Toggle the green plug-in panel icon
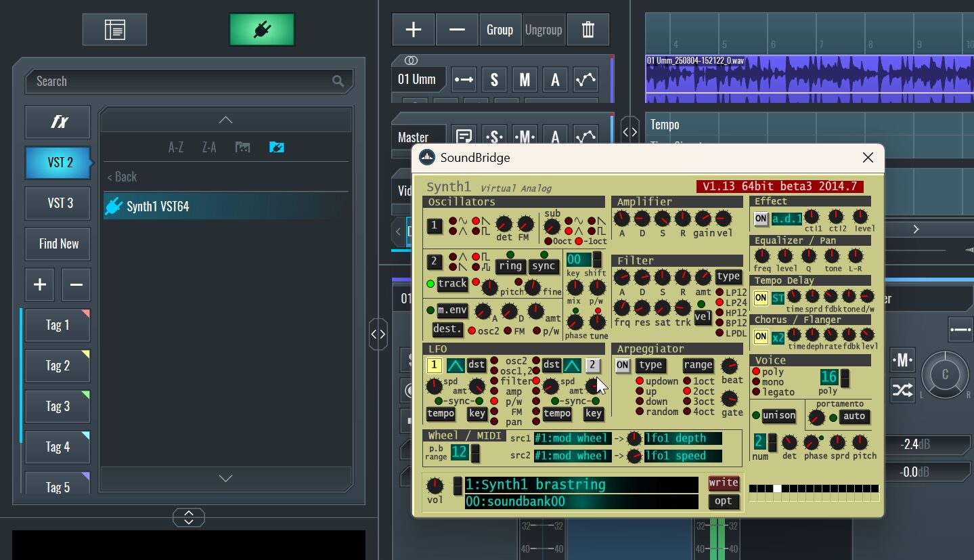974x560 pixels. [261, 29]
